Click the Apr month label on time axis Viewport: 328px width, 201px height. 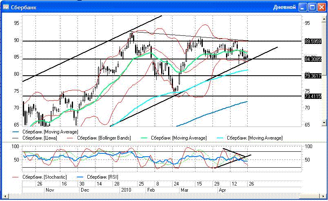click(222, 190)
